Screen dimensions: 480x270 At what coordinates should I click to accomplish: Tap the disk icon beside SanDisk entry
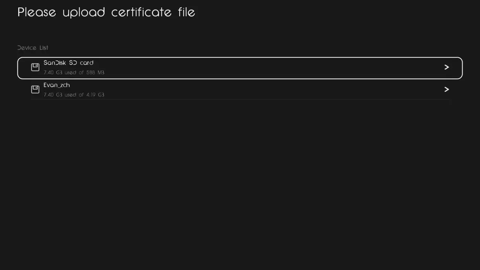(x=35, y=67)
